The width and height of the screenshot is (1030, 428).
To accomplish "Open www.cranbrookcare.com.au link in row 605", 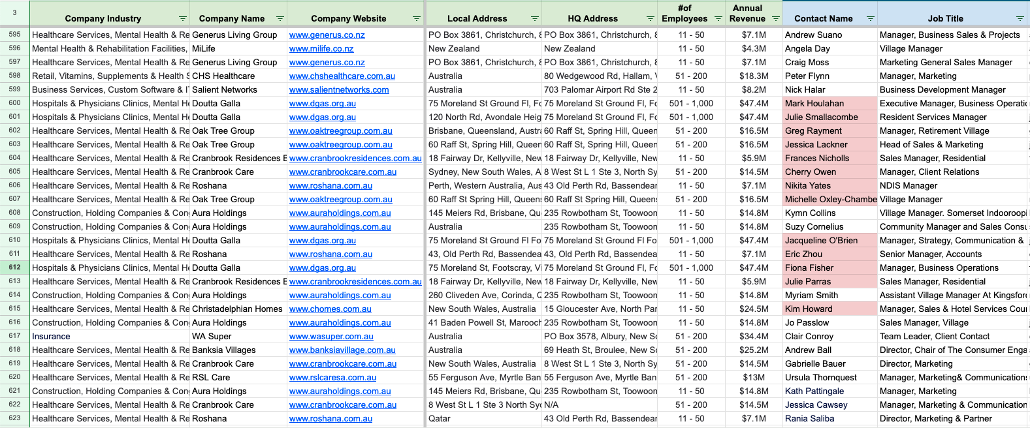I will click(343, 172).
